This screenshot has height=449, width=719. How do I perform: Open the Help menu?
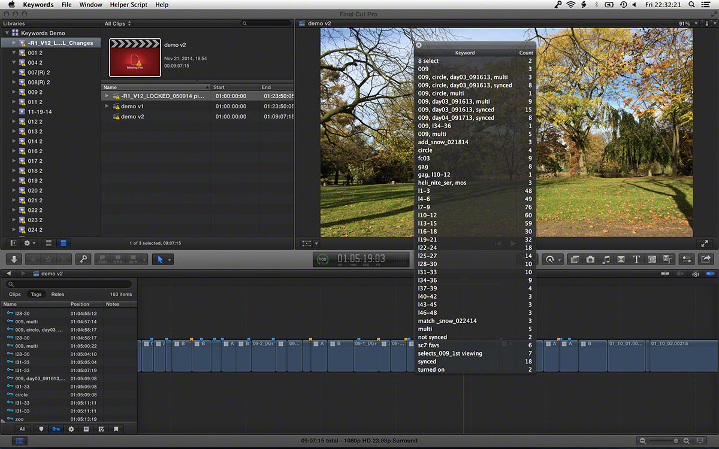point(162,5)
